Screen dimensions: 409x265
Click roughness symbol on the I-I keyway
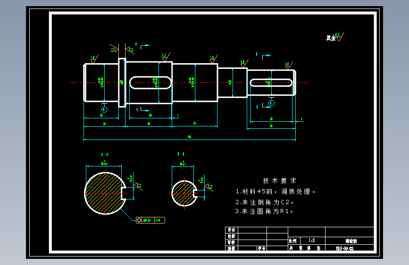click(x=209, y=187)
